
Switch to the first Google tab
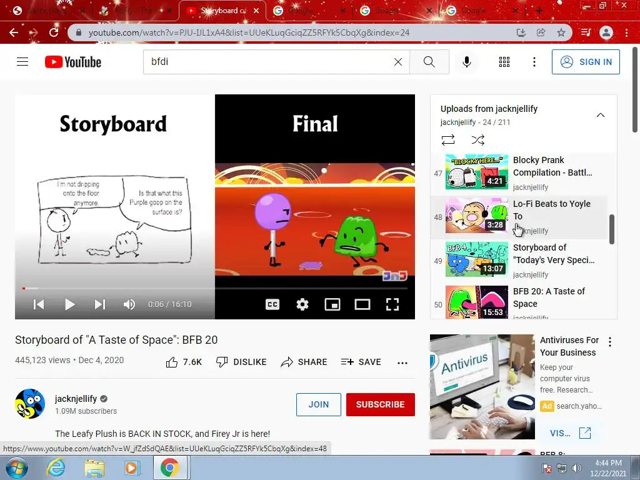(308, 11)
